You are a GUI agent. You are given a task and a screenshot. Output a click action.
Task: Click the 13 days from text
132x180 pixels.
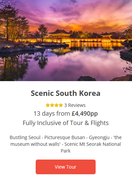[52, 114]
